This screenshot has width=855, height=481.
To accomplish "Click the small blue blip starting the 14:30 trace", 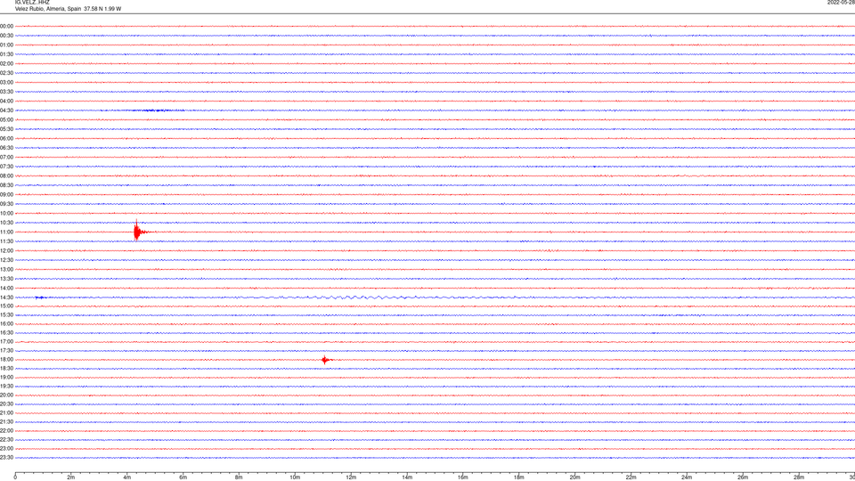I will click(x=41, y=298).
